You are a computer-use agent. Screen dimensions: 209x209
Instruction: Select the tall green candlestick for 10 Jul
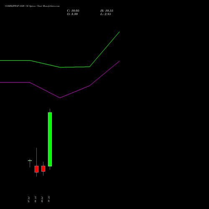click(x=50, y=139)
